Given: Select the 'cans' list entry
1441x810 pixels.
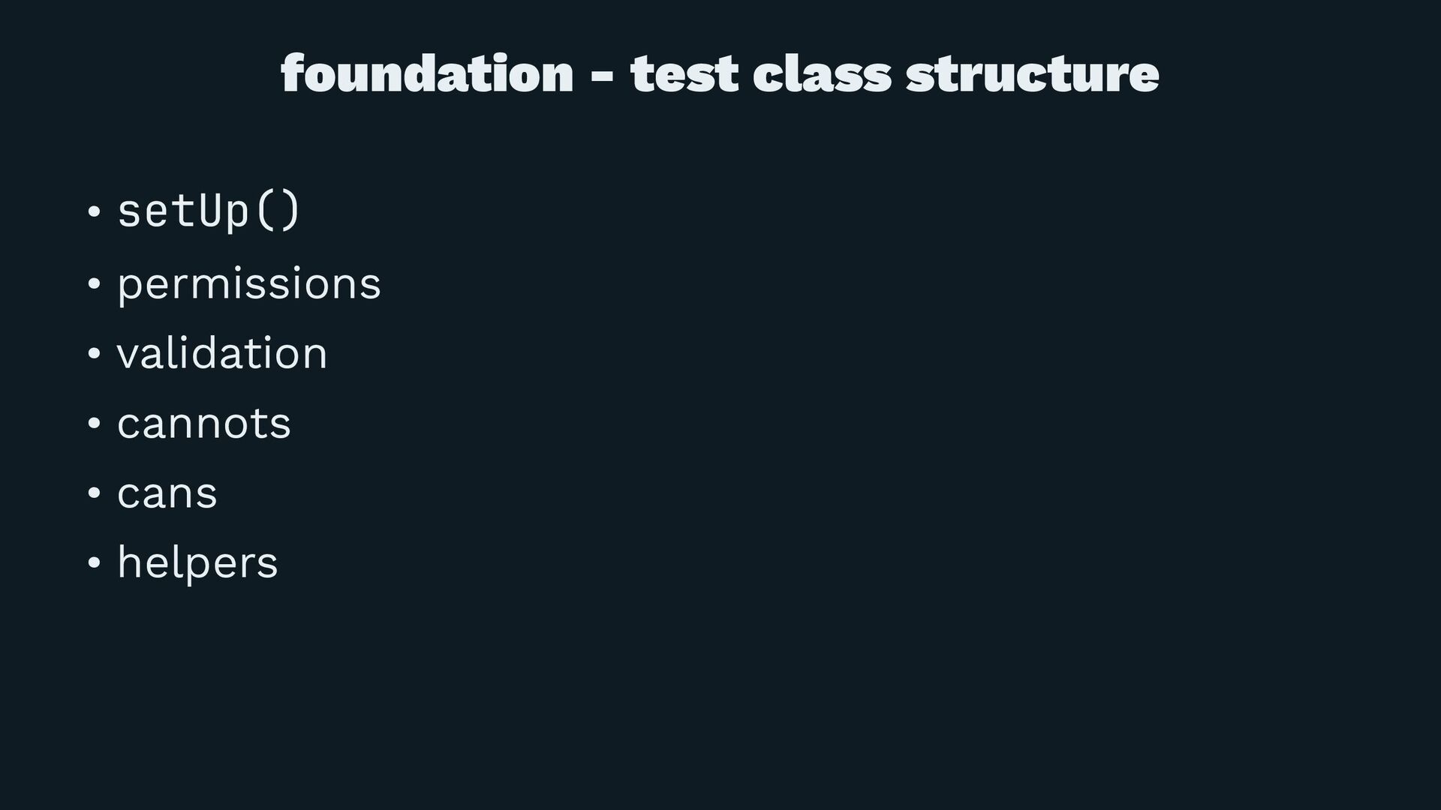Looking at the screenshot, I should [x=167, y=494].
